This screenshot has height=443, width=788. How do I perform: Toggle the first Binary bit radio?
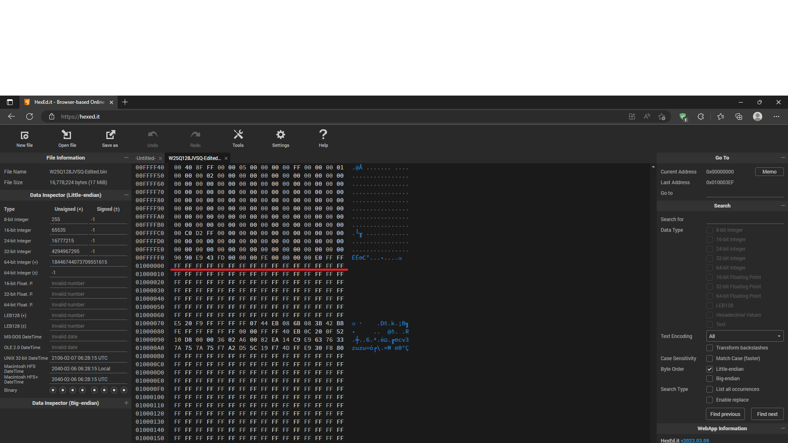(x=53, y=390)
